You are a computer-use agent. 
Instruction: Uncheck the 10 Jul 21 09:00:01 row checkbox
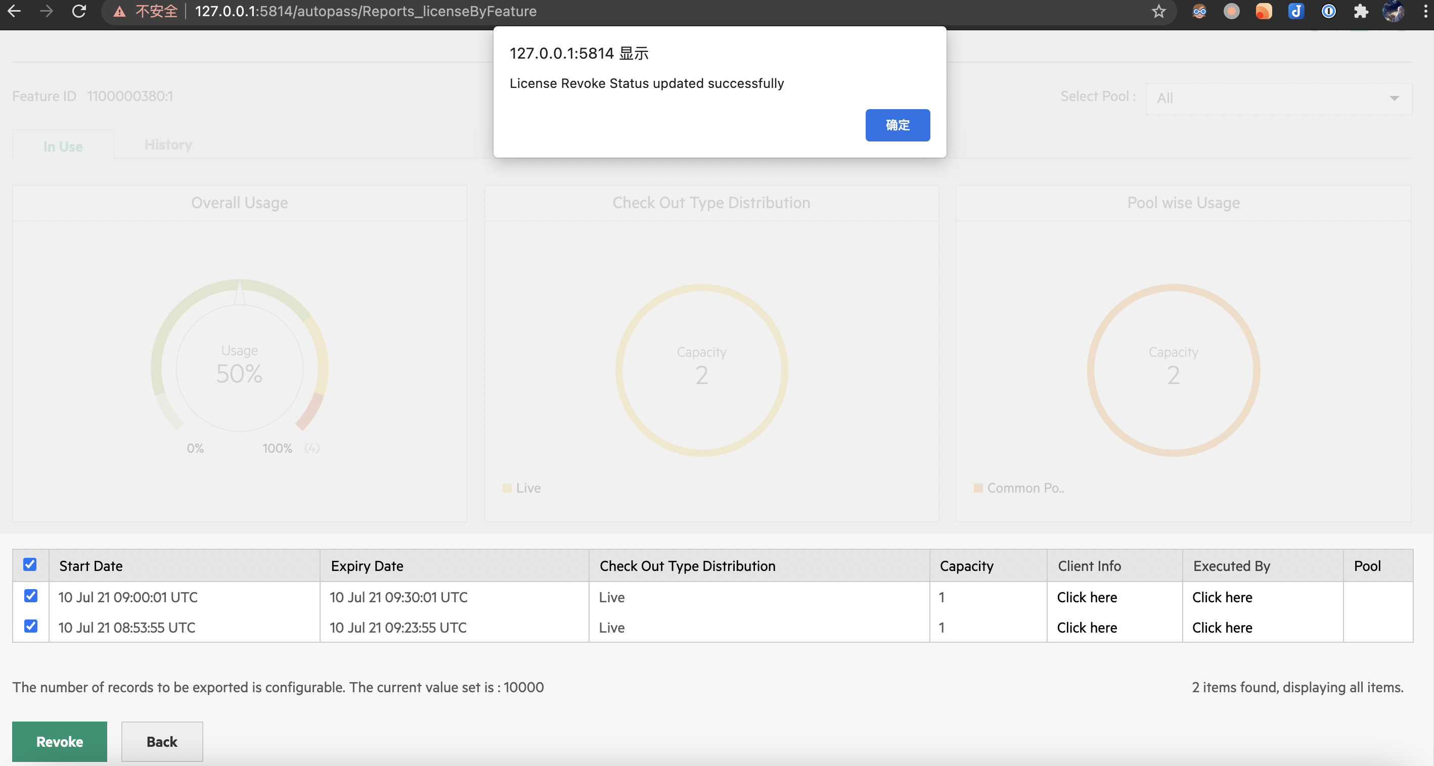31,596
